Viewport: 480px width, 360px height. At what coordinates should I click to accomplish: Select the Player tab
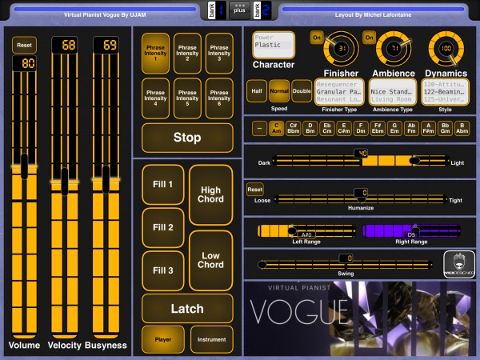point(163,339)
